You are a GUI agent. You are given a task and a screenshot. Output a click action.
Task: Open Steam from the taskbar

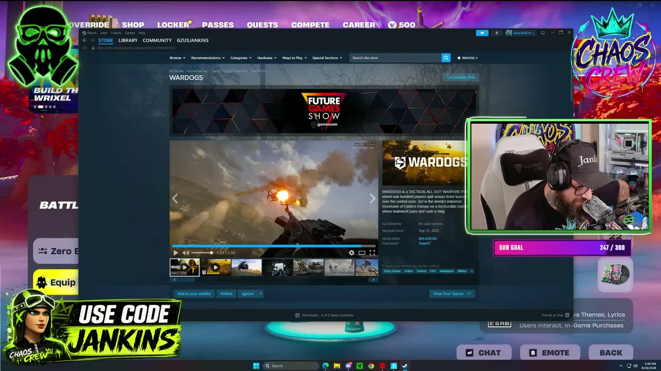point(405,366)
